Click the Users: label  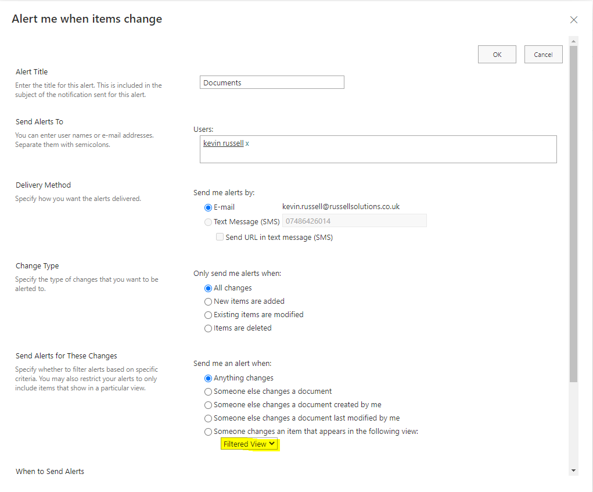203,130
